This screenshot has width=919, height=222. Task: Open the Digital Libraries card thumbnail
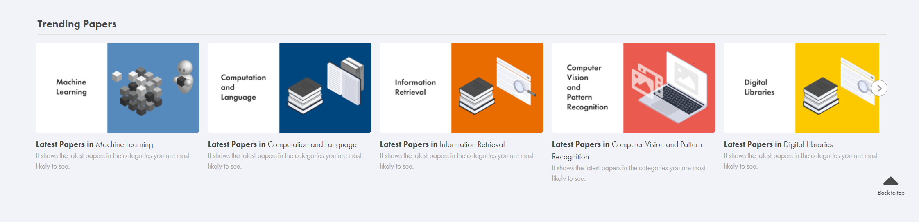tap(801, 88)
